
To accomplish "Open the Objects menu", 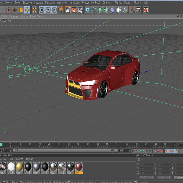I will click(x=9, y=3).
